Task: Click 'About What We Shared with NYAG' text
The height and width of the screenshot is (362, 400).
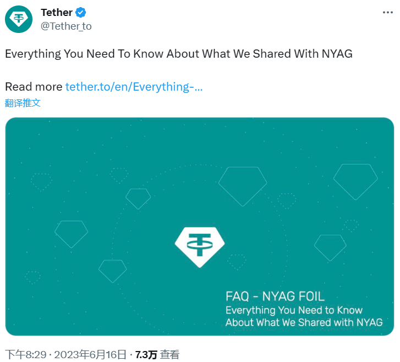Action: click(x=304, y=322)
